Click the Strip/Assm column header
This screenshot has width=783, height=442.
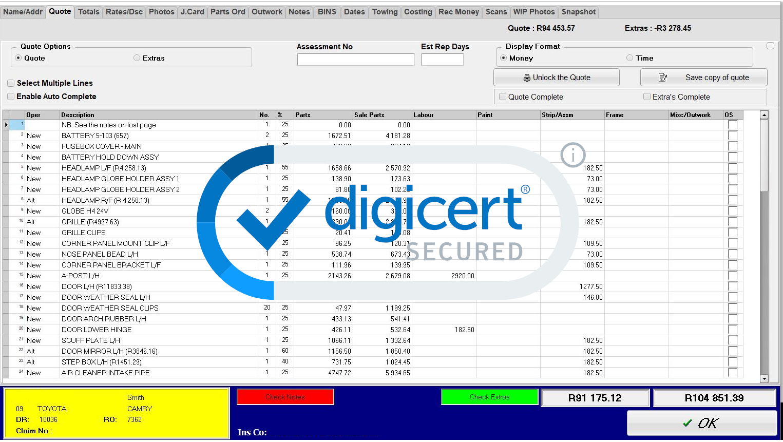pos(572,115)
